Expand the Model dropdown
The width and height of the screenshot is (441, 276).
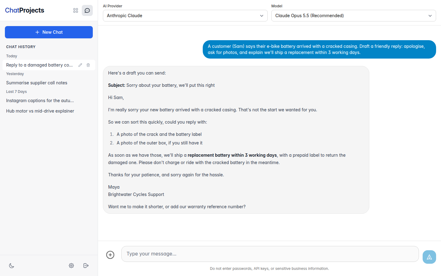pyautogui.click(x=354, y=16)
